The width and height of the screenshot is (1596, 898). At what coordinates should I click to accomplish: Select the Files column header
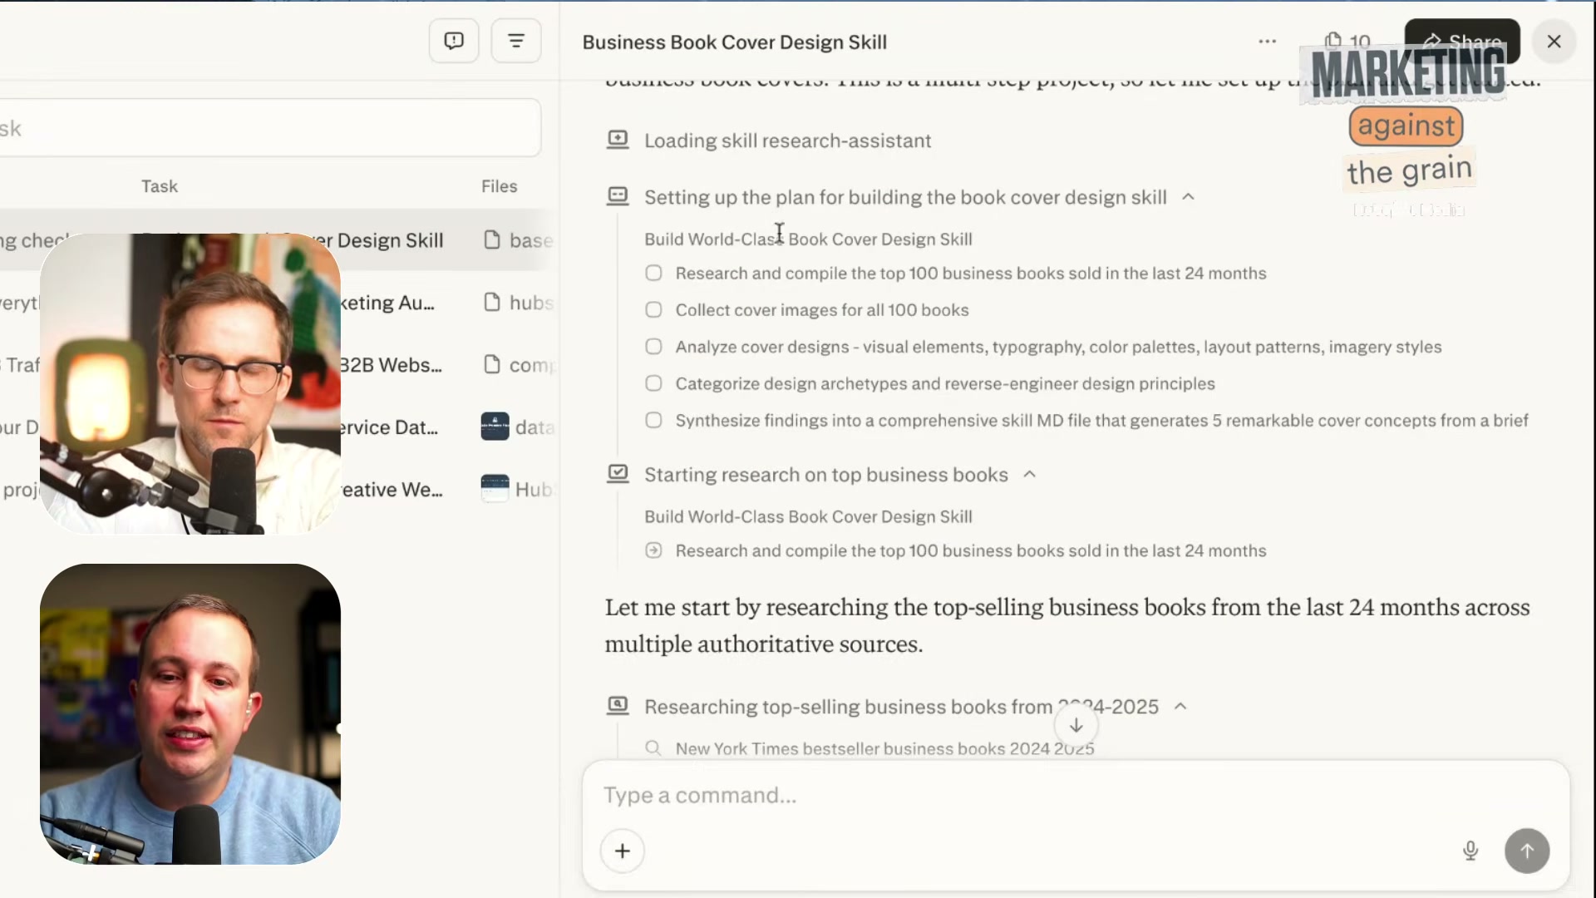(x=499, y=186)
